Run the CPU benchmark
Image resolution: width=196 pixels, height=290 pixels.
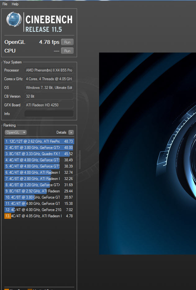click(x=67, y=51)
